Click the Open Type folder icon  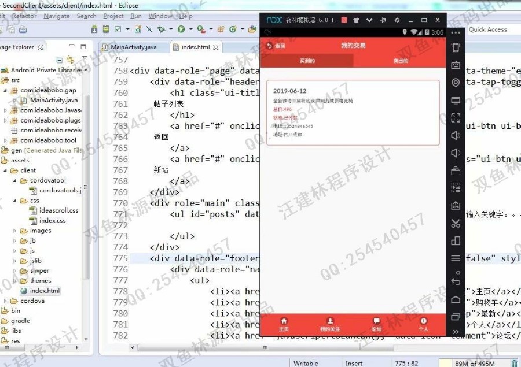click(x=252, y=29)
